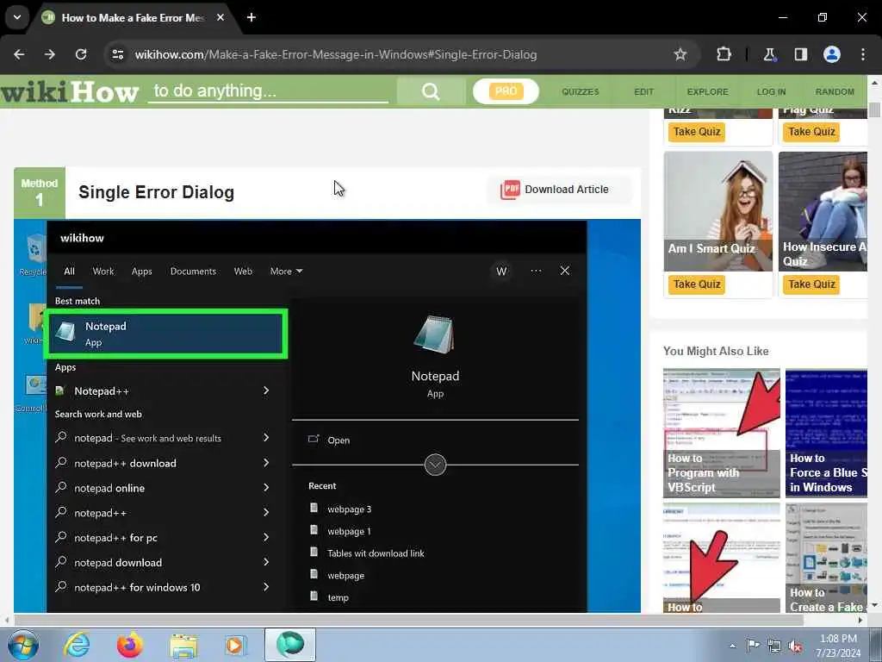
Task: Click the Web tab in tutorial image
Action: 243,272
